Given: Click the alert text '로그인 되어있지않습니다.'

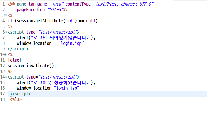Looking at the screenshot, I should (x=61, y=38).
